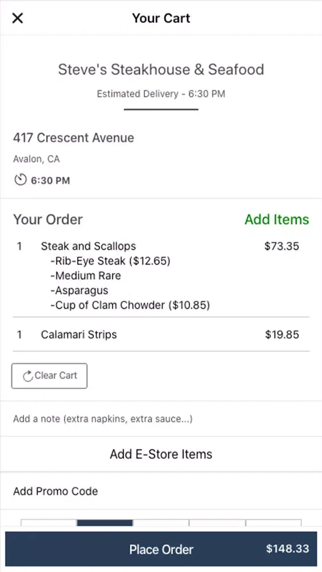The image size is (322, 572).
Task: Tap the $73.35 Steak and Scallops price
Action: point(281,246)
